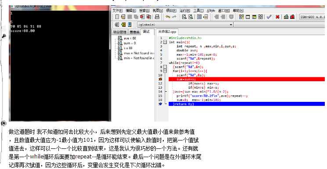The height and width of the screenshot is (169, 327).
Task: Click the grayed Redo arrow icon
Action: (174, 17)
